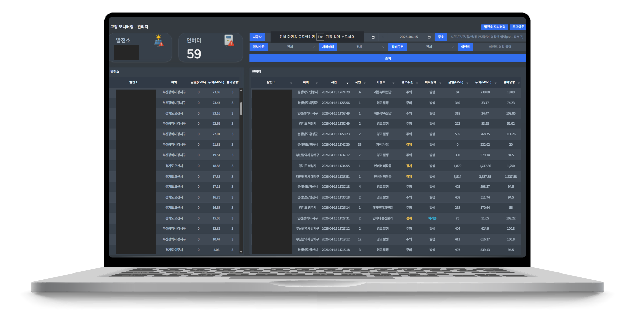Click the 지락(누전) event cell
Screen dimensions: 634x327
point(382,145)
